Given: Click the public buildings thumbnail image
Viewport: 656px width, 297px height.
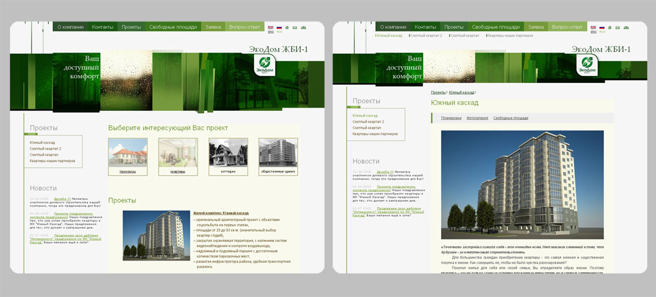Looking at the screenshot, I should point(278,152).
